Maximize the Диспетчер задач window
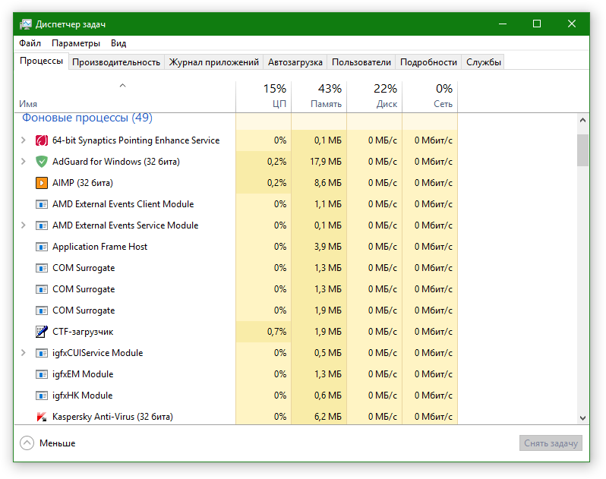The height and width of the screenshot is (479, 606). pos(537,24)
